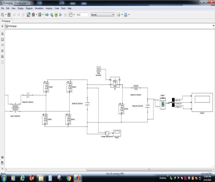Click the New Model toolbar icon

2,14
